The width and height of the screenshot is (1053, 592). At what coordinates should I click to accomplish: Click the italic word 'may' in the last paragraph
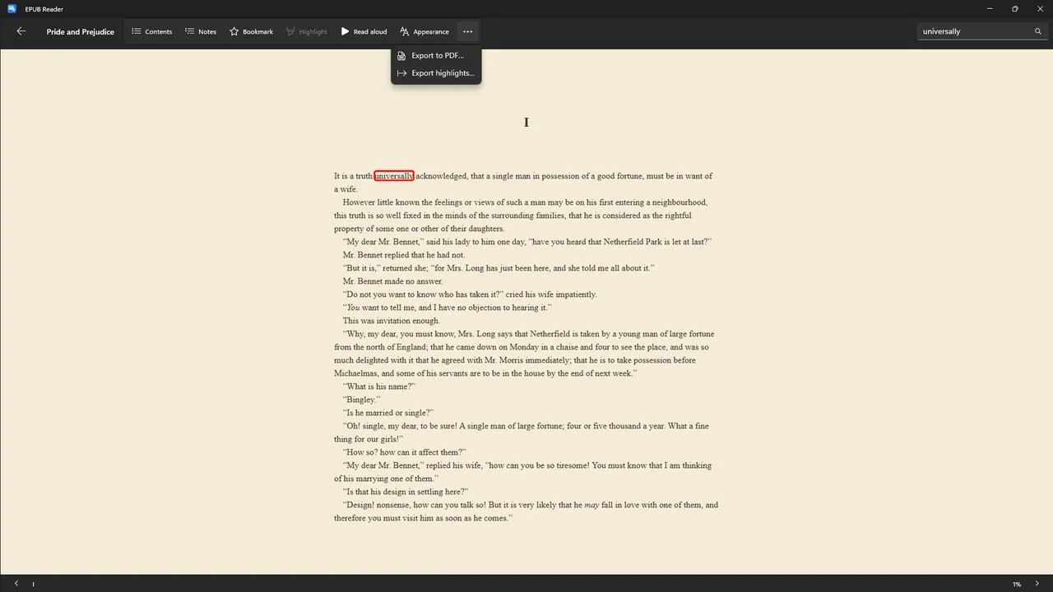coord(591,505)
